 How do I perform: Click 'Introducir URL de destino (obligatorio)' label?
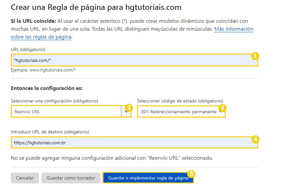pos(50,132)
